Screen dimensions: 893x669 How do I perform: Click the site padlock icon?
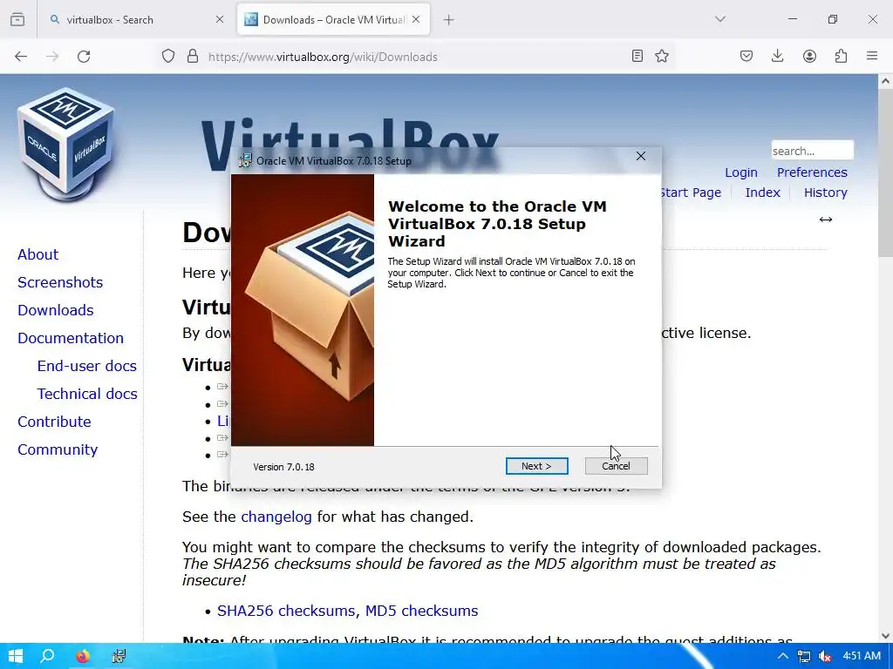(193, 57)
